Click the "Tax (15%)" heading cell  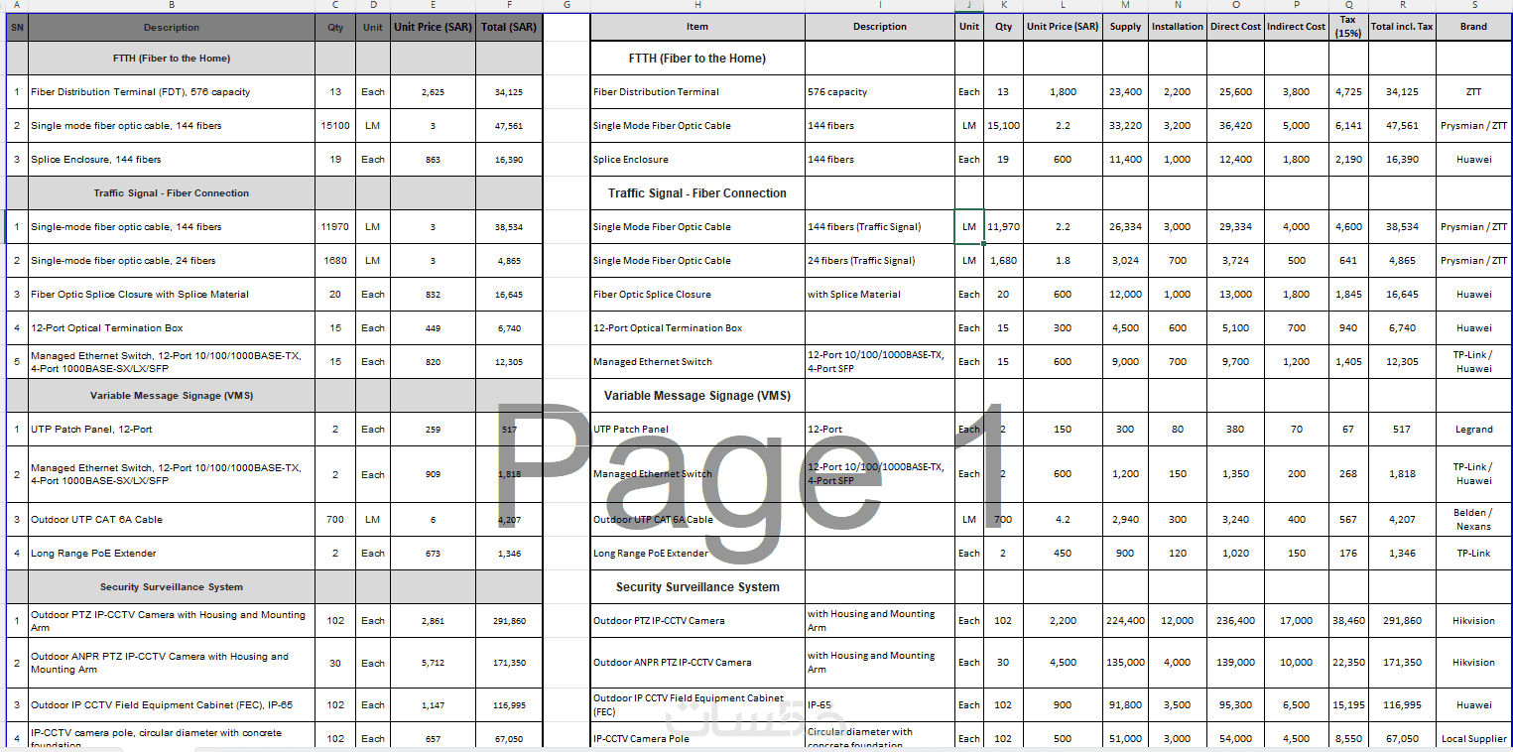1347,27
